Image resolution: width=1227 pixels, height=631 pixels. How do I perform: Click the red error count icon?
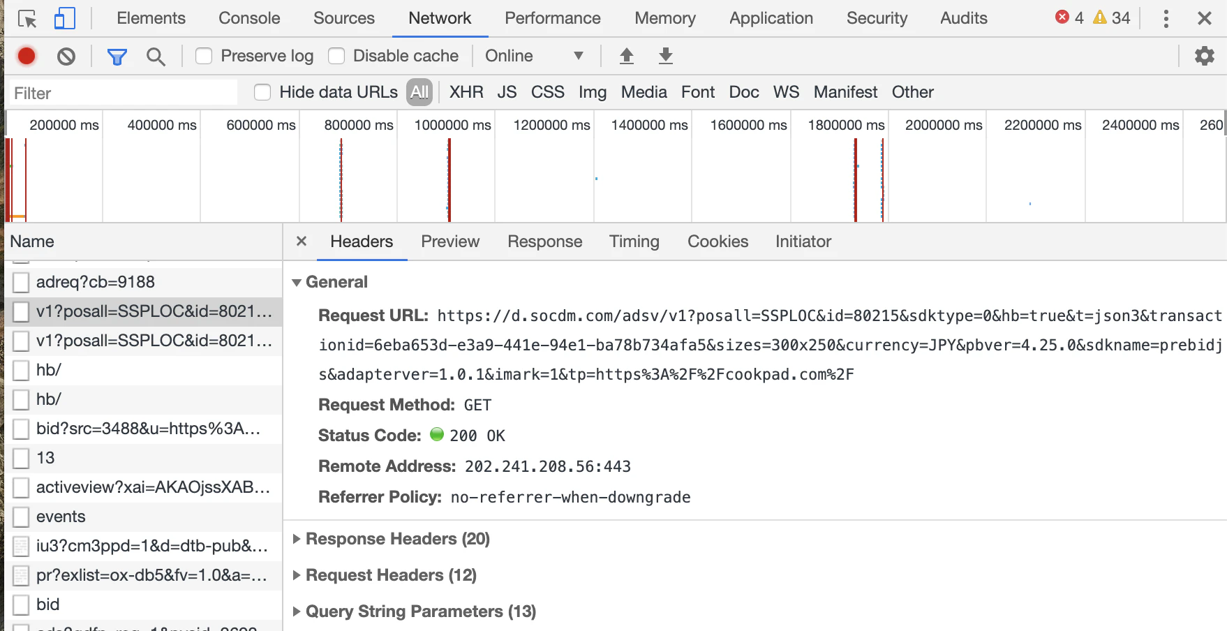click(1062, 17)
